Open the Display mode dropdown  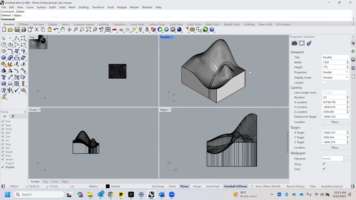tap(335, 77)
